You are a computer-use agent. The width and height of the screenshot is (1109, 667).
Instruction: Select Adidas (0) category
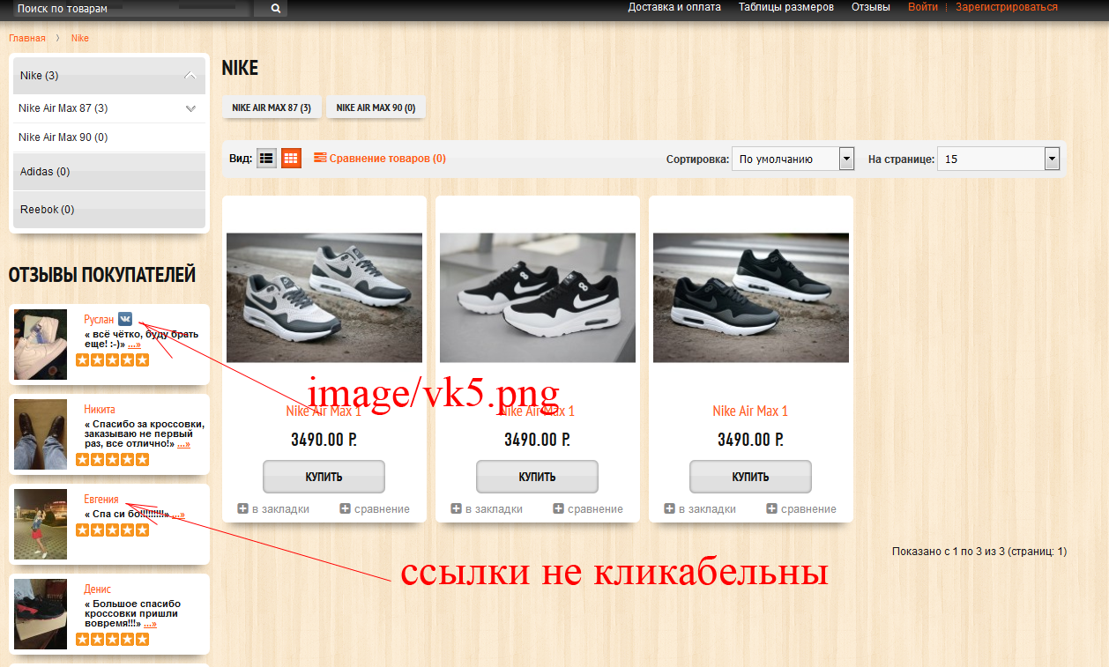(x=109, y=172)
